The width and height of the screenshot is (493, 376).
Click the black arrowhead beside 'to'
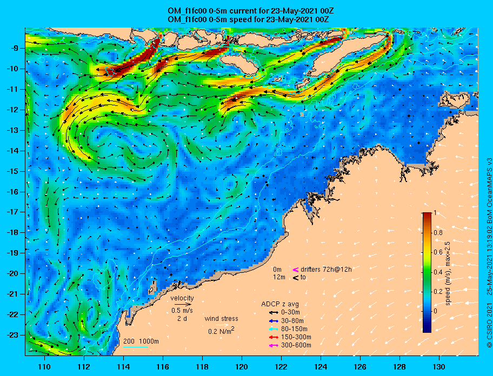coord(296,278)
